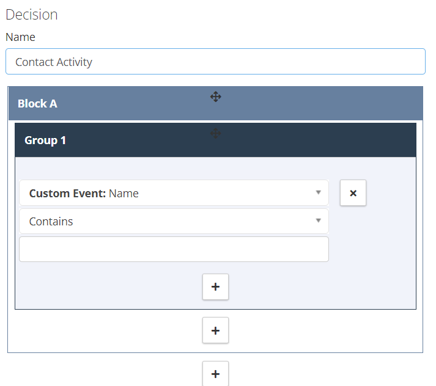Open the Custom Event: Name dropdown
The height and width of the screenshot is (386, 436).
point(174,193)
